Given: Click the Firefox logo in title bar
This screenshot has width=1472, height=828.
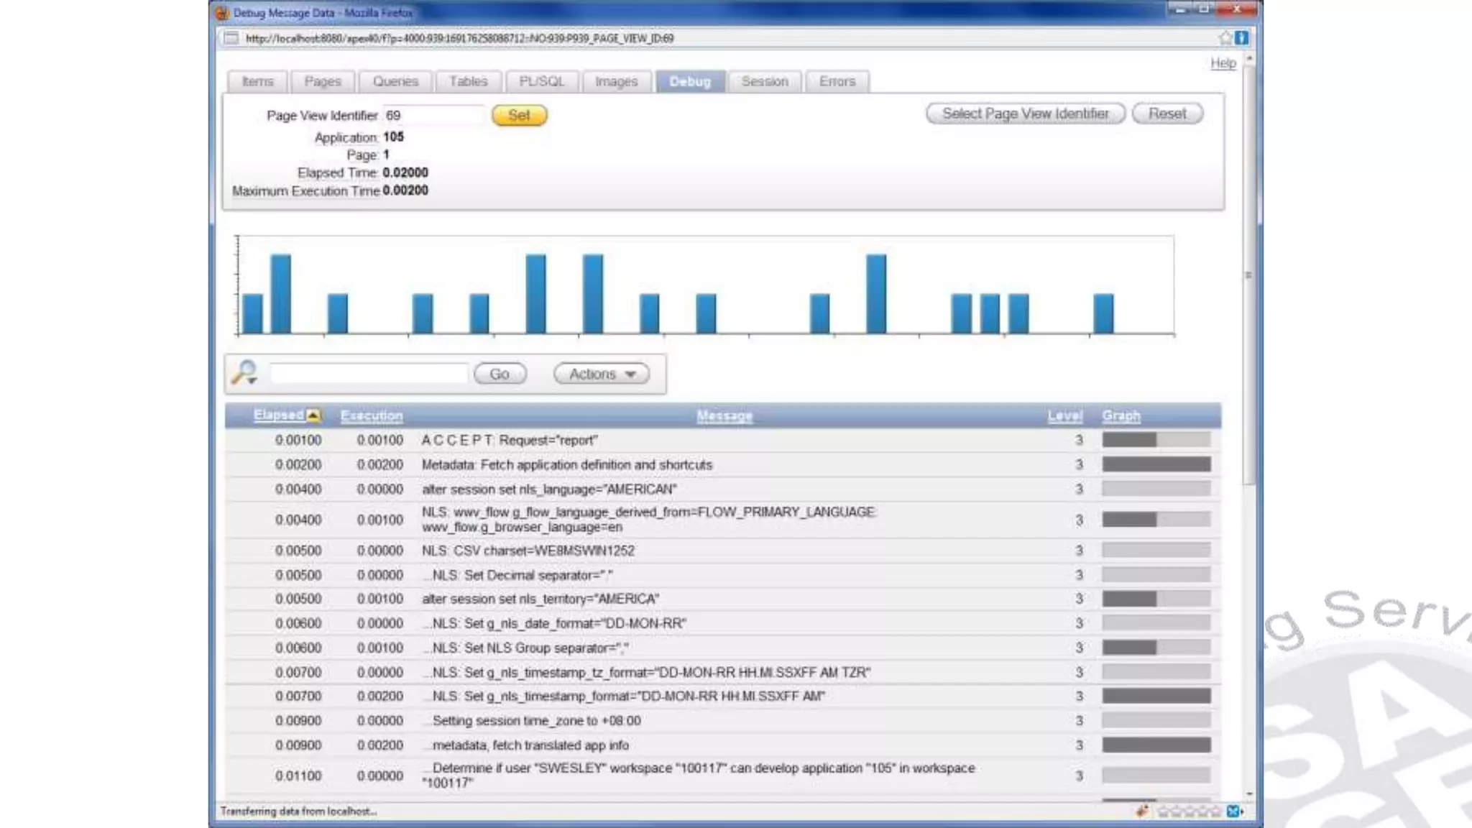Looking at the screenshot, I should (x=222, y=13).
